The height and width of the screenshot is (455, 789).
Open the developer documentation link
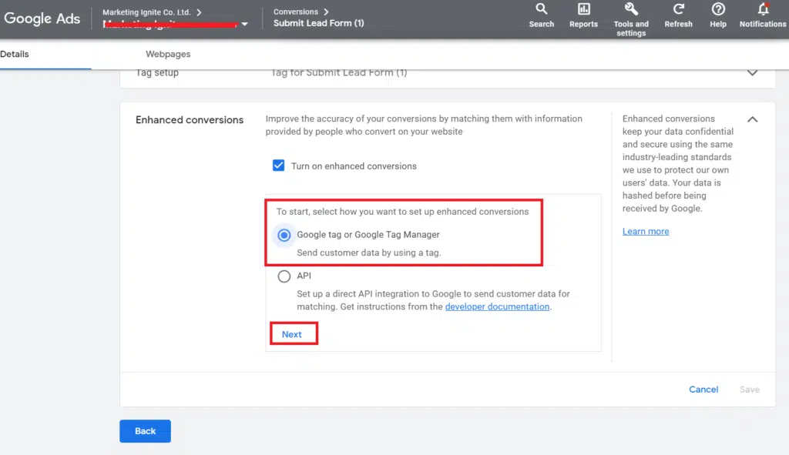[497, 306]
